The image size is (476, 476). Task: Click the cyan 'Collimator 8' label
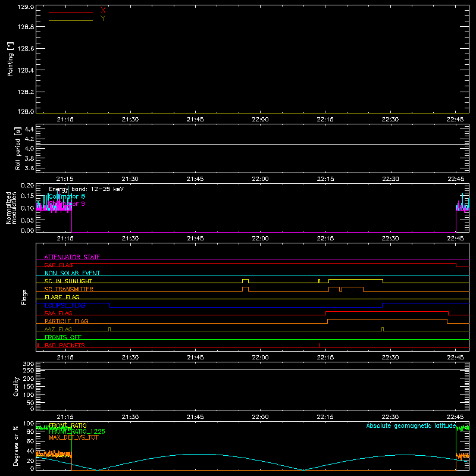click(67, 196)
